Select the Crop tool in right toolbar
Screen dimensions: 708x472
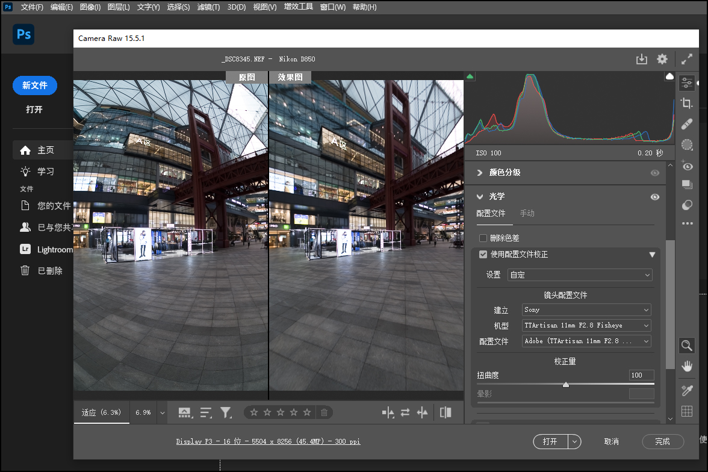686,104
